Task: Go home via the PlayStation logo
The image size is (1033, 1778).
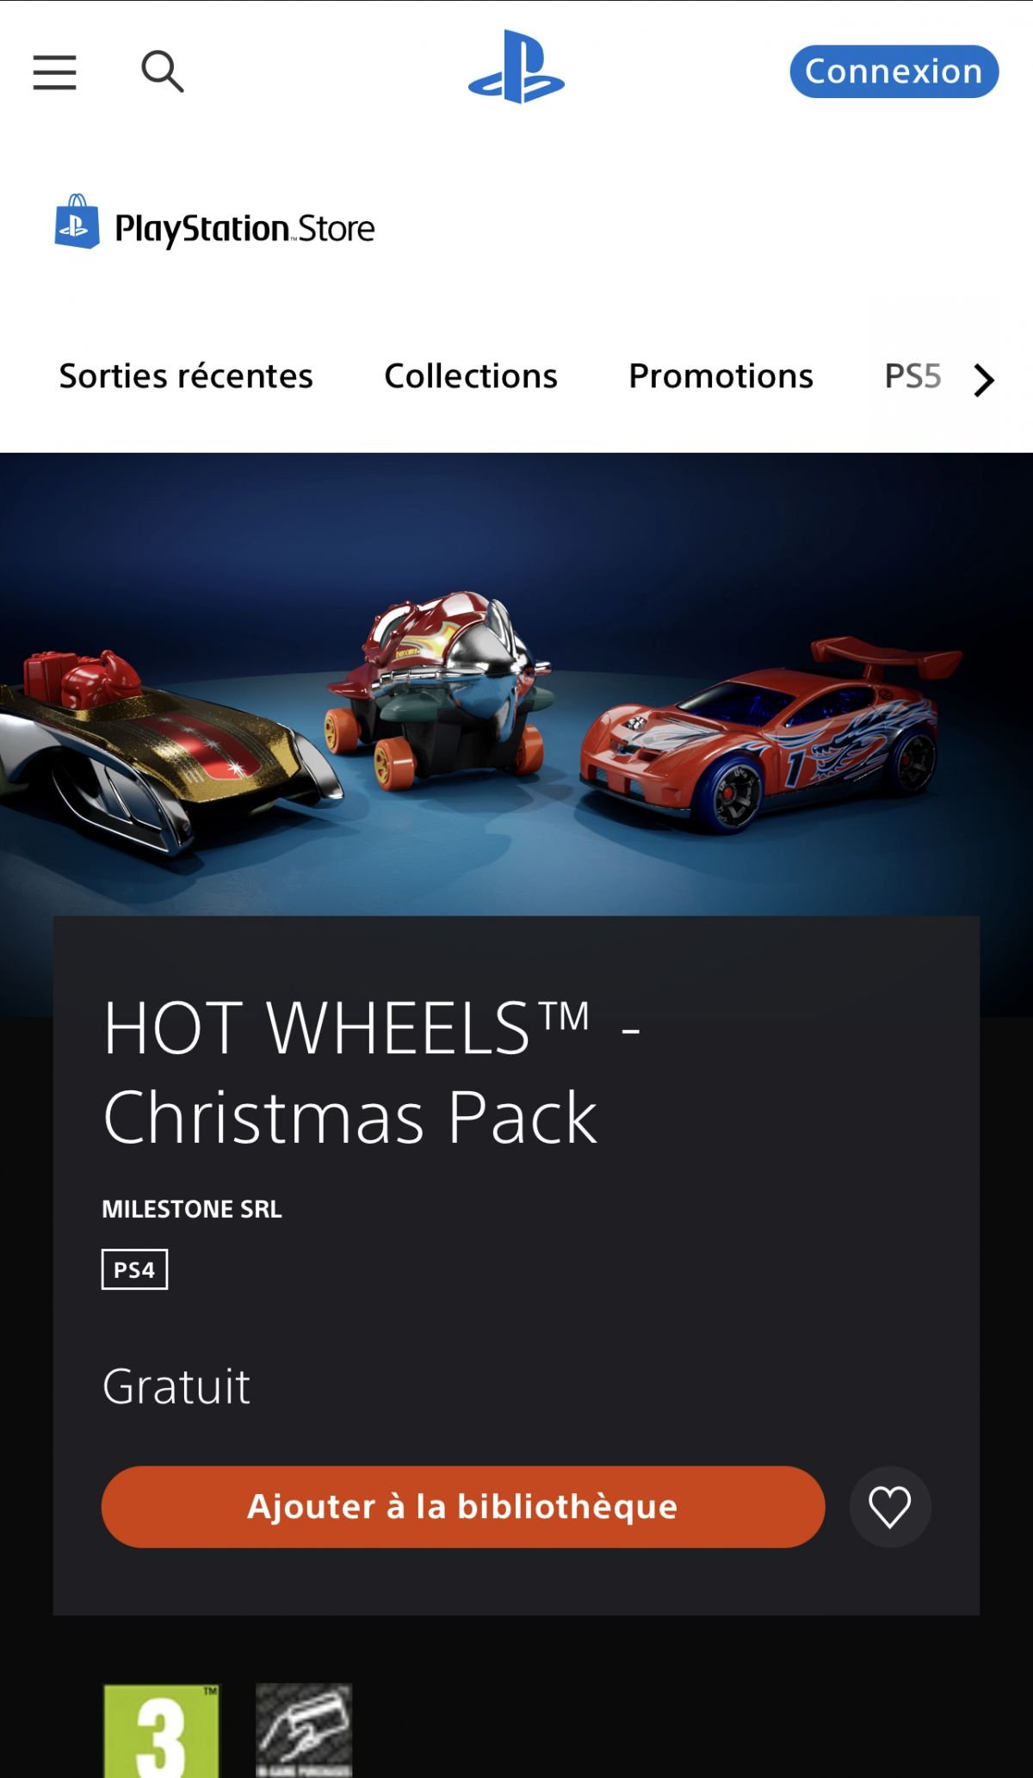Action: [516, 67]
